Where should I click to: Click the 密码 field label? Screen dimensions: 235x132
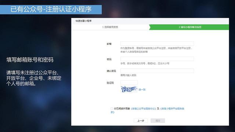click(109, 59)
